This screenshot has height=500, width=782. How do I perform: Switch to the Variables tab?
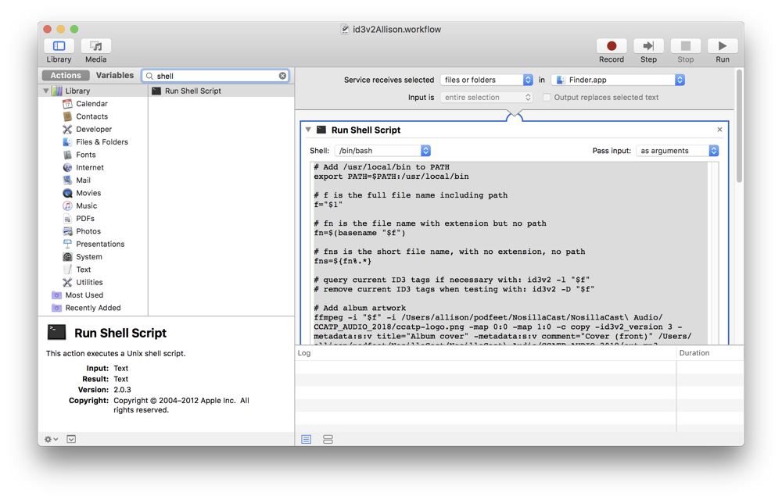coord(115,76)
